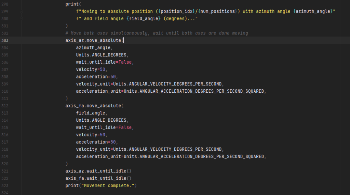Click axis_fa.wait_until_idle() on line 322

98,178
